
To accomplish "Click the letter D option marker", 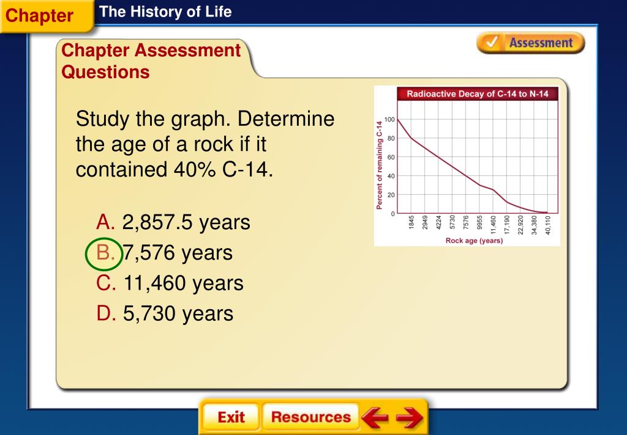I will point(106,313).
